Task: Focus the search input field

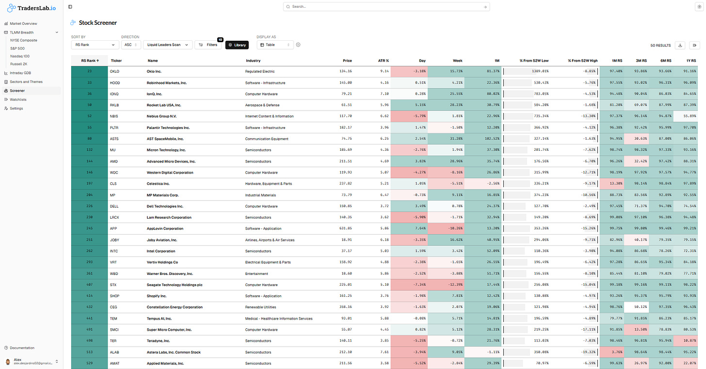Action: click(x=386, y=7)
